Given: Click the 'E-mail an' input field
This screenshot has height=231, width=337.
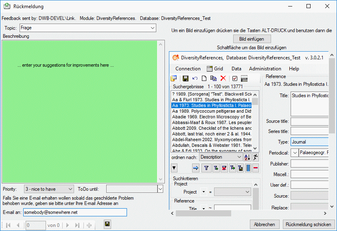Looking at the screenshot, I should coord(75,212).
